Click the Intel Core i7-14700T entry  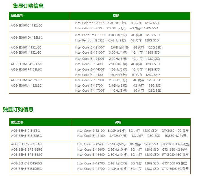90,91
